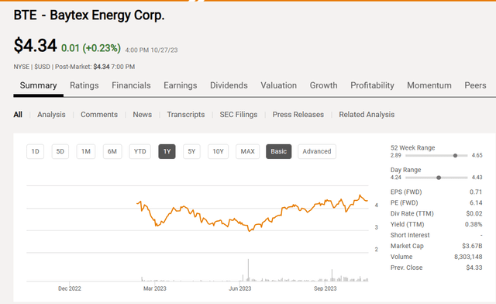
Task: Select Basic chart mode
Action: [279, 151]
